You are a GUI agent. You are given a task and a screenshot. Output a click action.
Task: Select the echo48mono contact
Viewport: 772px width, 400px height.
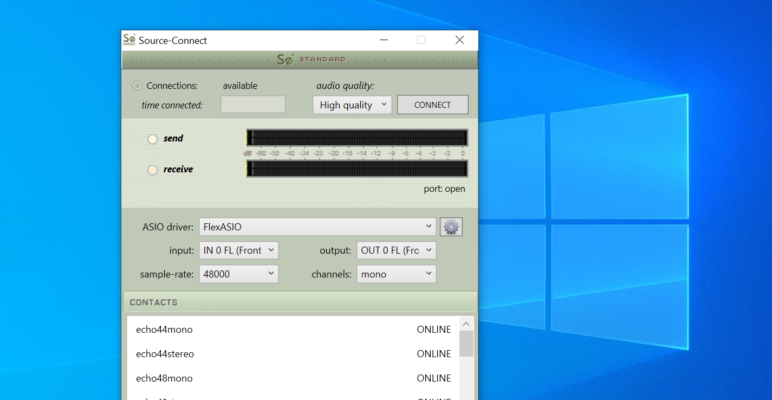pos(164,378)
